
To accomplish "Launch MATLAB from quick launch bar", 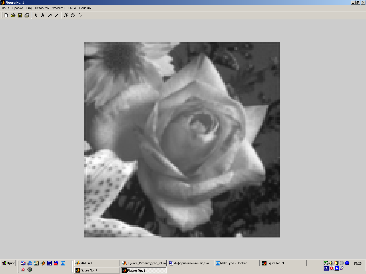I will pos(43,263).
